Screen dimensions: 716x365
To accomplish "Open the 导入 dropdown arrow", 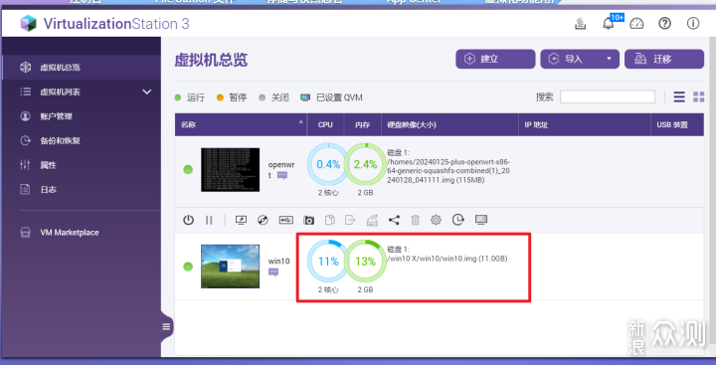I will [x=609, y=59].
